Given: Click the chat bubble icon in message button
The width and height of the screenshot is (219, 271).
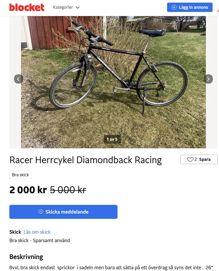Looking at the screenshot, I should pos(41,212).
